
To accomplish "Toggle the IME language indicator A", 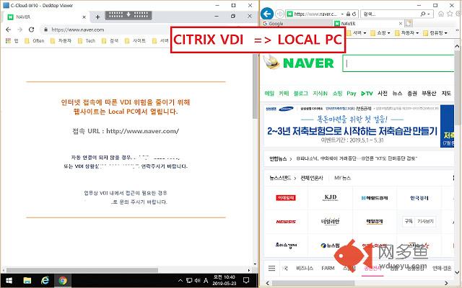I will click(x=206, y=281).
